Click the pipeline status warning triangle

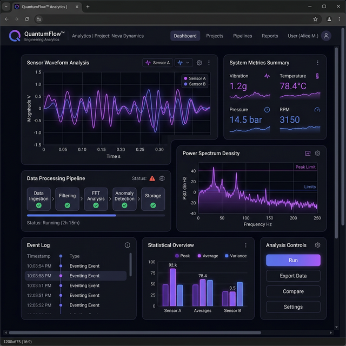click(x=152, y=178)
